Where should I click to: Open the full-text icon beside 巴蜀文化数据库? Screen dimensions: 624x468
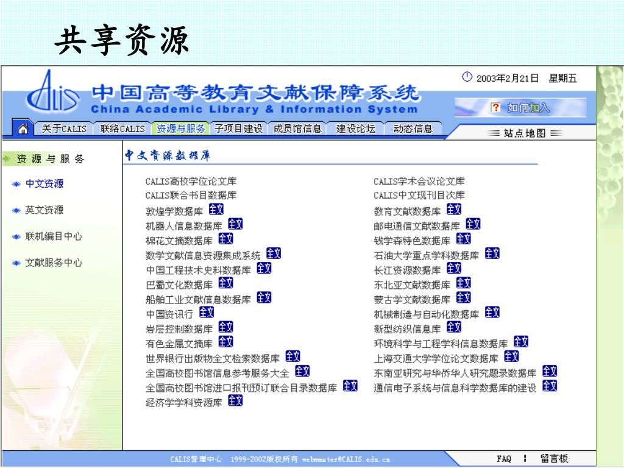pyautogui.click(x=225, y=283)
